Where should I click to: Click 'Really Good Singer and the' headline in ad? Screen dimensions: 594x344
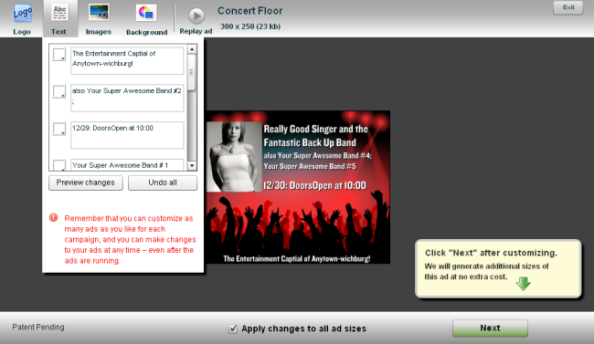coord(315,129)
